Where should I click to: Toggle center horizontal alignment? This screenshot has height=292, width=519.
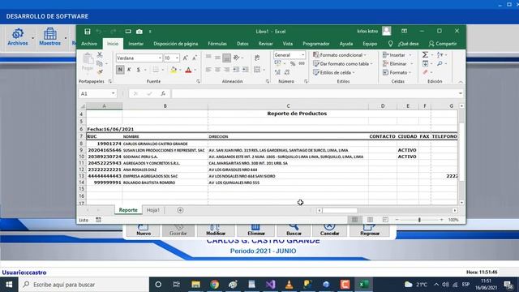pyautogui.click(x=217, y=70)
